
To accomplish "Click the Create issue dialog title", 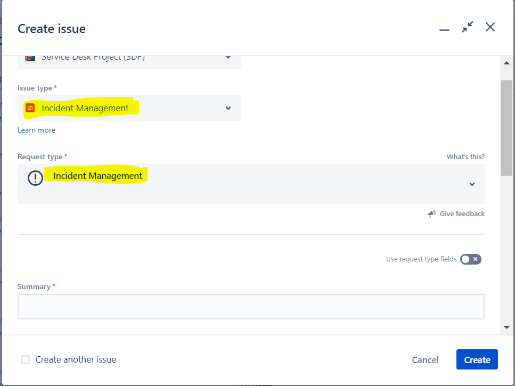I will (52, 29).
